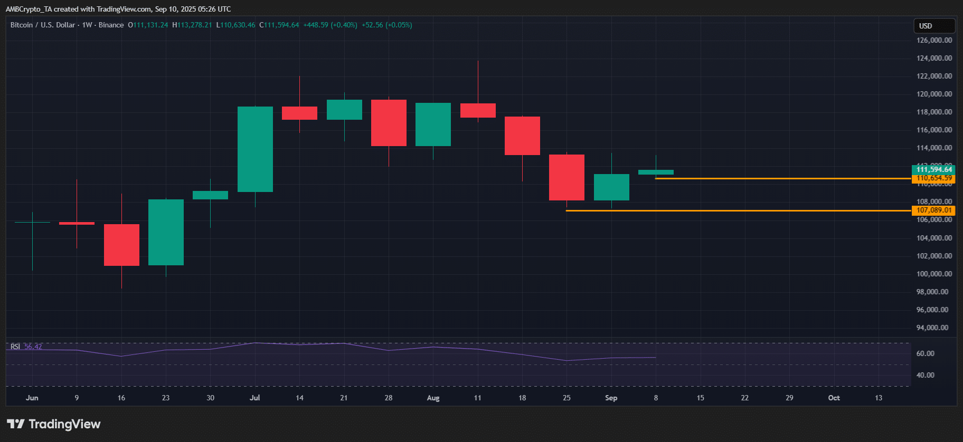Click the TradingView logo icon
The image size is (963, 442).
[16, 424]
